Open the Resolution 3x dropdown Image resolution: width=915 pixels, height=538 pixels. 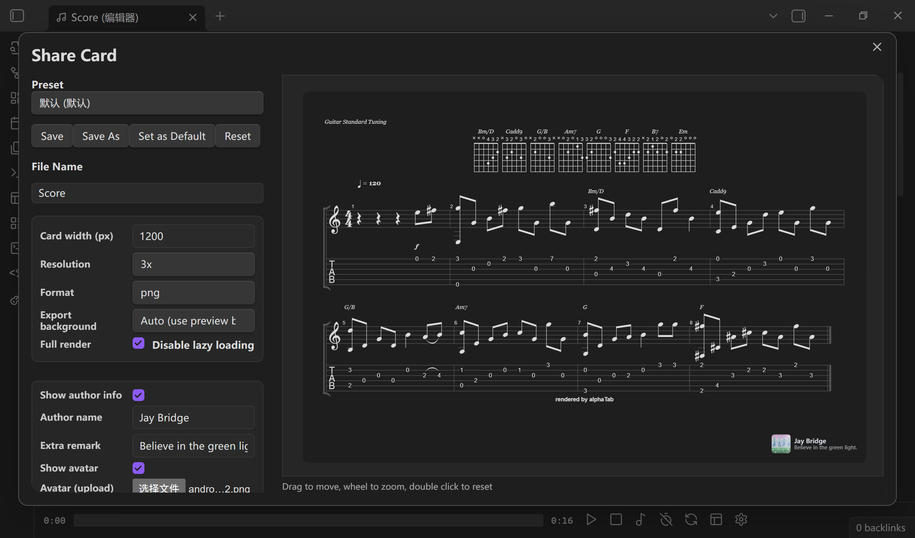tap(193, 264)
